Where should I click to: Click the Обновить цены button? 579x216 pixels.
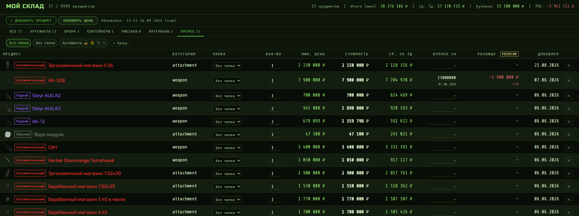pyautogui.click(x=78, y=21)
